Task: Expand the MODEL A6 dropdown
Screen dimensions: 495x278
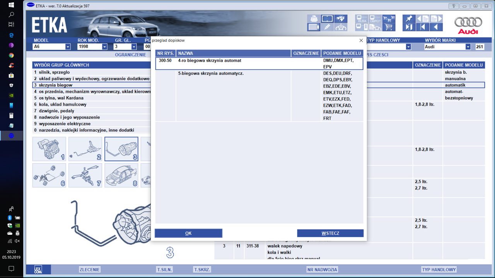Action: (68, 47)
